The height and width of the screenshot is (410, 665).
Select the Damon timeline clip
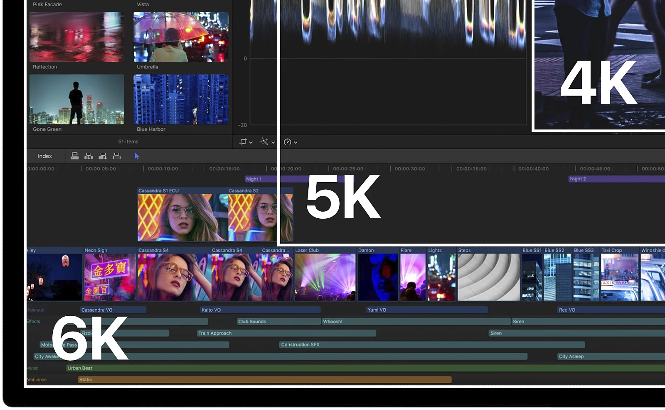(378, 274)
